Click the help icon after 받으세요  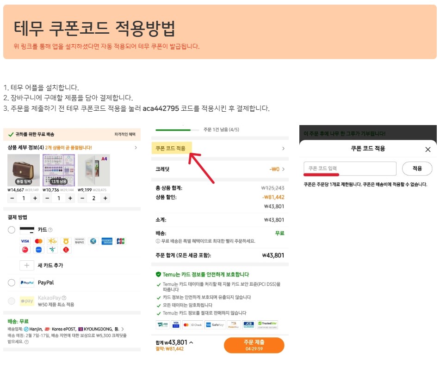click(27, 342)
